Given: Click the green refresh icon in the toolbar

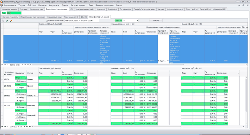Looking at the screenshot, I should [x=7, y=21].
